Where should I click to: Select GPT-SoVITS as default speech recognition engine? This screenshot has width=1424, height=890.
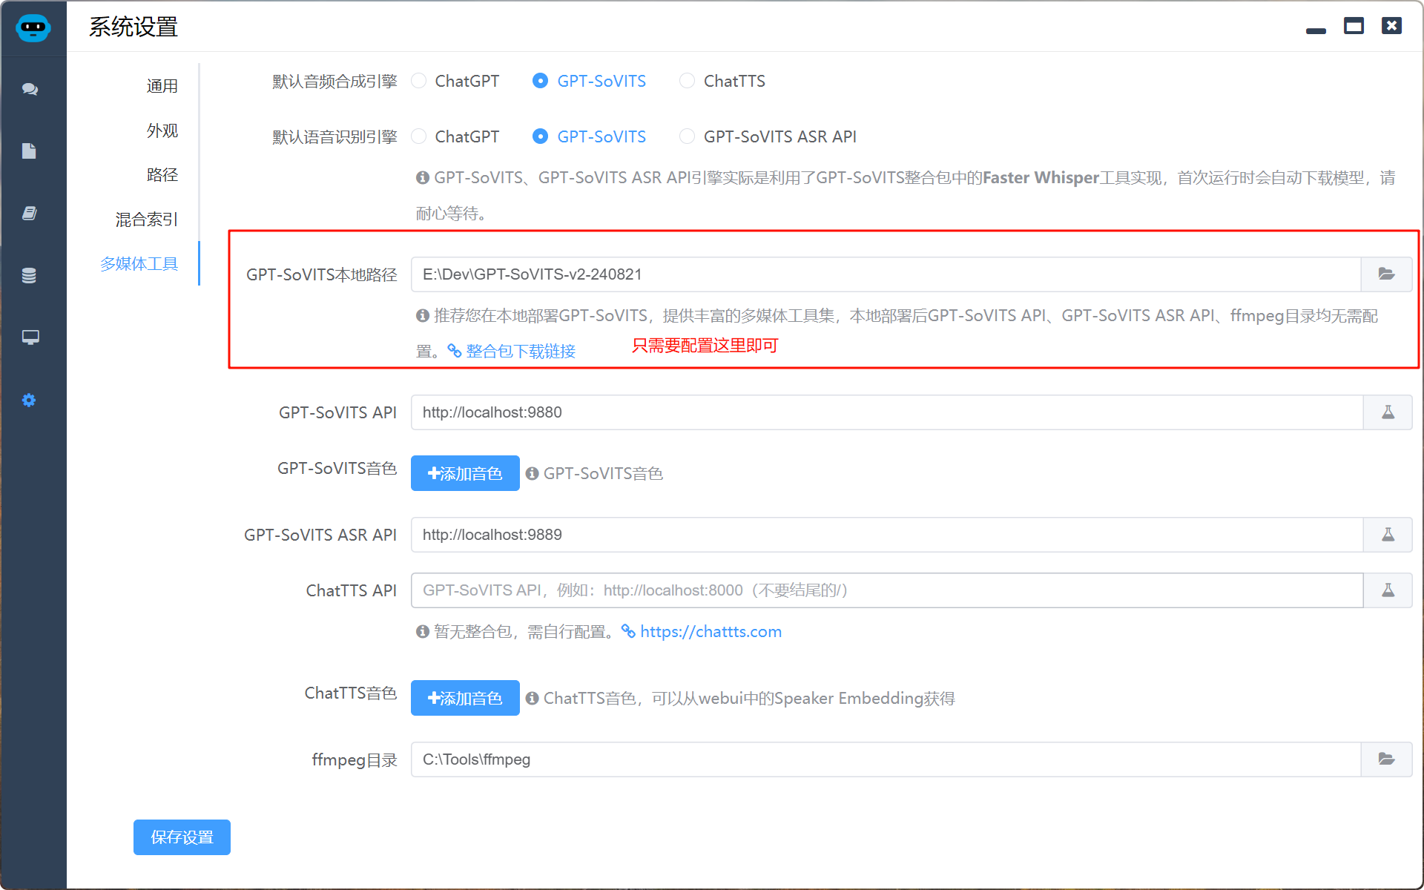(590, 136)
